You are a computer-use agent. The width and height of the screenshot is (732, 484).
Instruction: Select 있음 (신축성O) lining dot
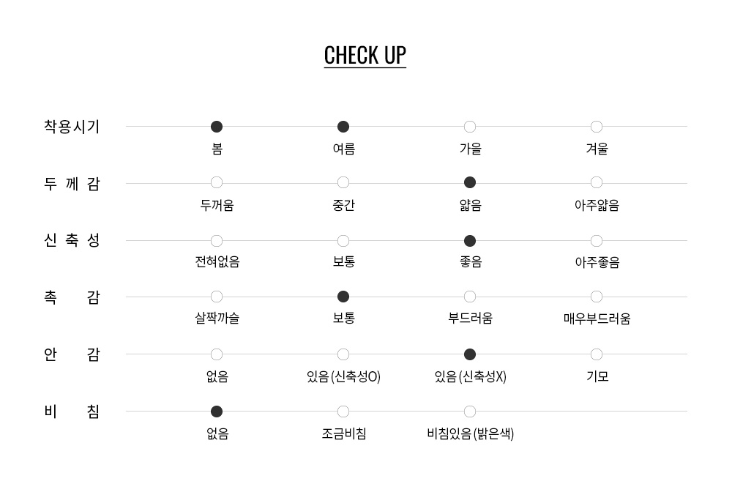pyautogui.click(x=343, y=354)
